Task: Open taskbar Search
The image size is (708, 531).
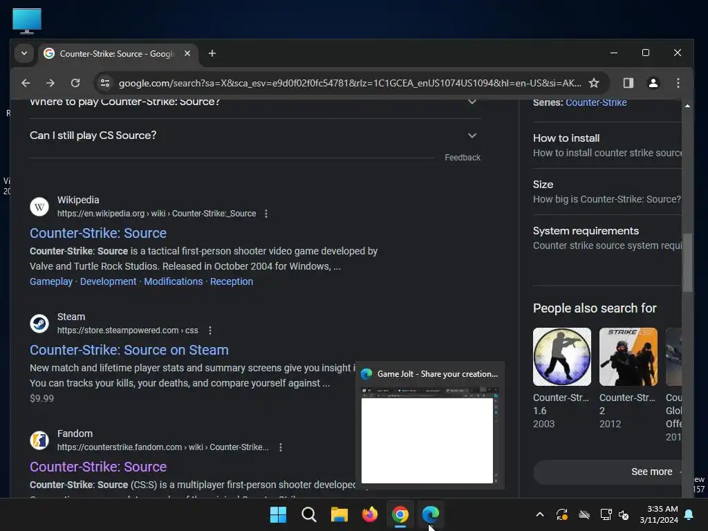Action: click(x=309, y=514)
